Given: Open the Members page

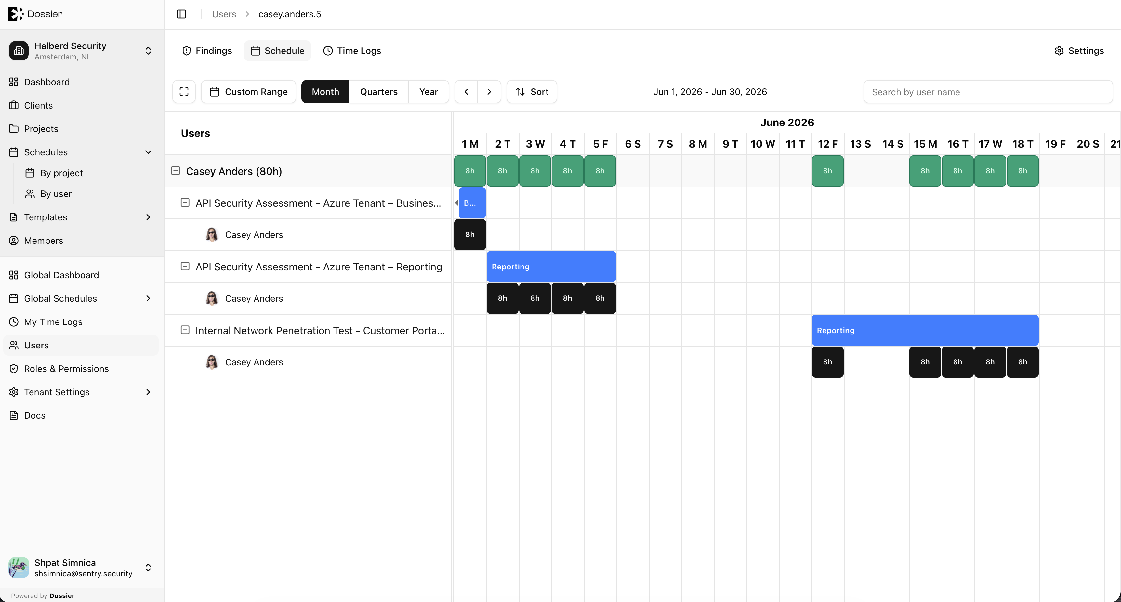Looking at the screenshot, I should tap(82, 241).
